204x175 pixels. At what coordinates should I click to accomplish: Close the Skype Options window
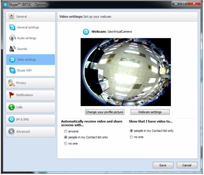[194, 3]
